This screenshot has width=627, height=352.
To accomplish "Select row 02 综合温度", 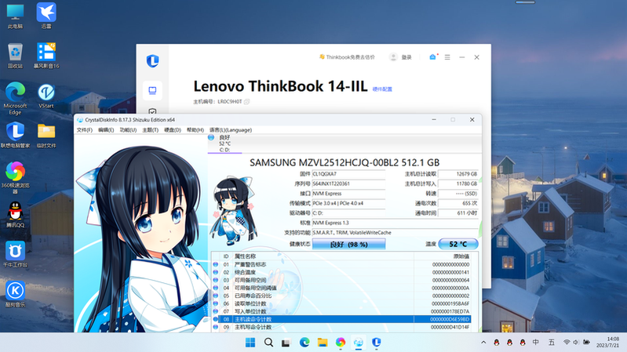I will tap(341, 273).
